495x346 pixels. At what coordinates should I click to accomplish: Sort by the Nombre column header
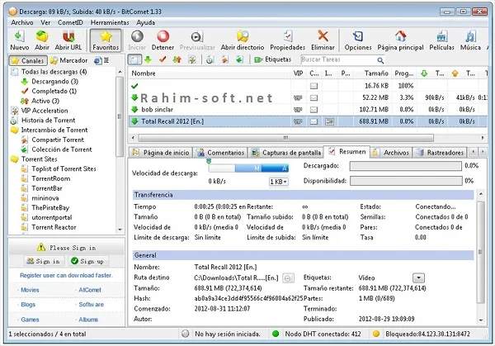point(210,73)
